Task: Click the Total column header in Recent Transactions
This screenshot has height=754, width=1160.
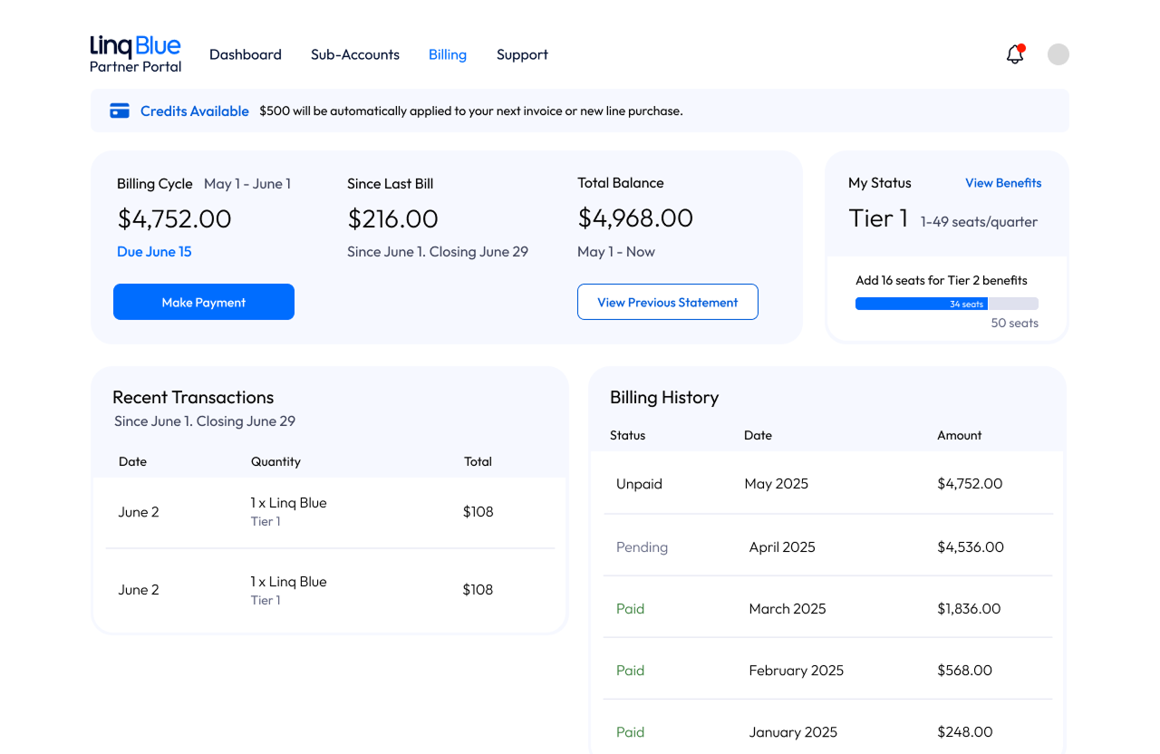Action: click(478, 461)
